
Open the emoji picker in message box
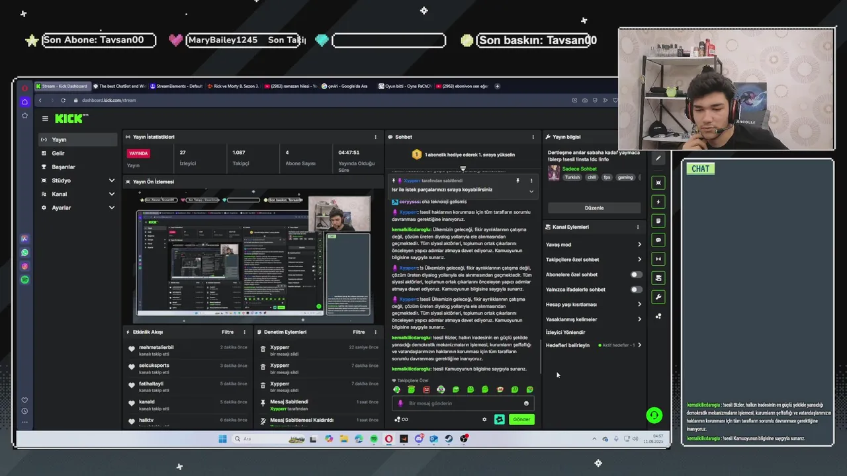tap(527, 403)
